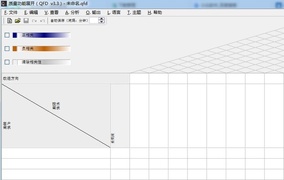Open the 输出 menu
This screenshot has height=180, width=284.
tap(93, 12)
